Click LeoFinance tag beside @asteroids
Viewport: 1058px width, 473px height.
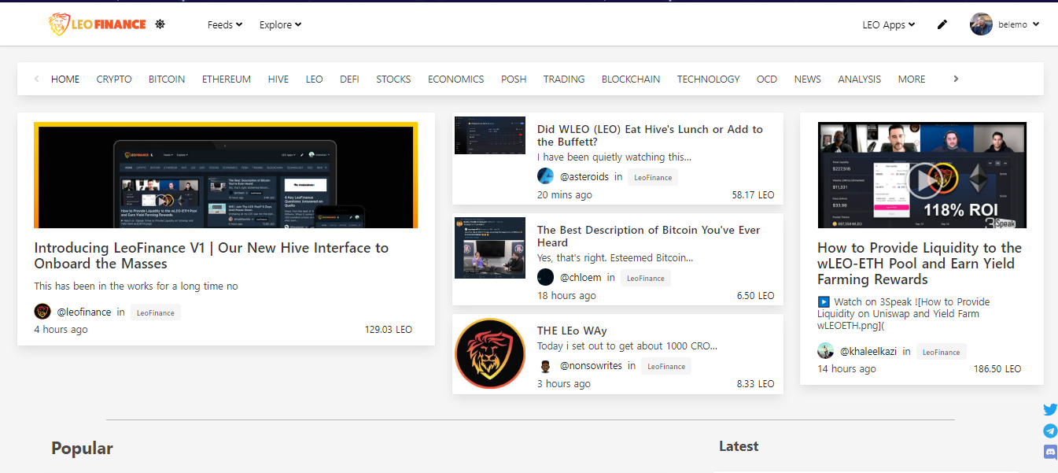653,177
